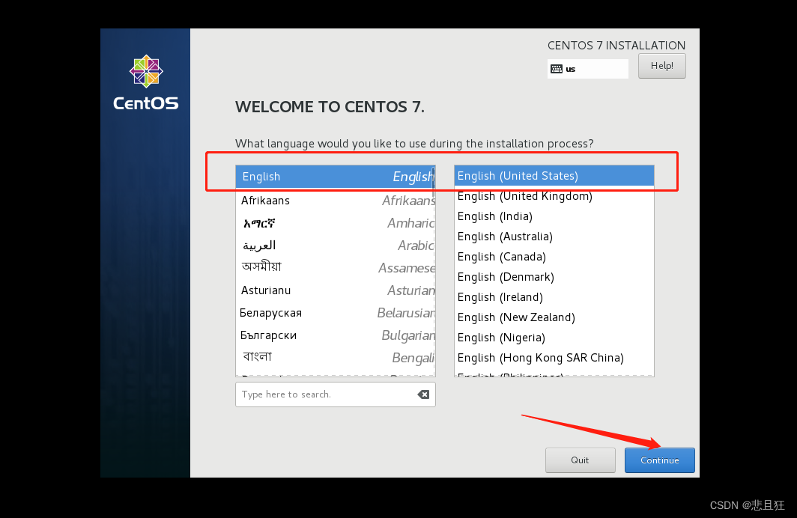Click the keyboard layout icon
797x518 pixels.
(x=557, y=69)
